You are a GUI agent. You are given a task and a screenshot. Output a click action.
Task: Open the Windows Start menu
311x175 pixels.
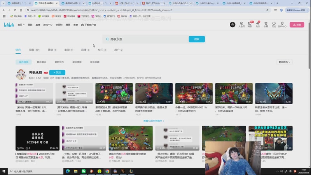coord(4,171)
